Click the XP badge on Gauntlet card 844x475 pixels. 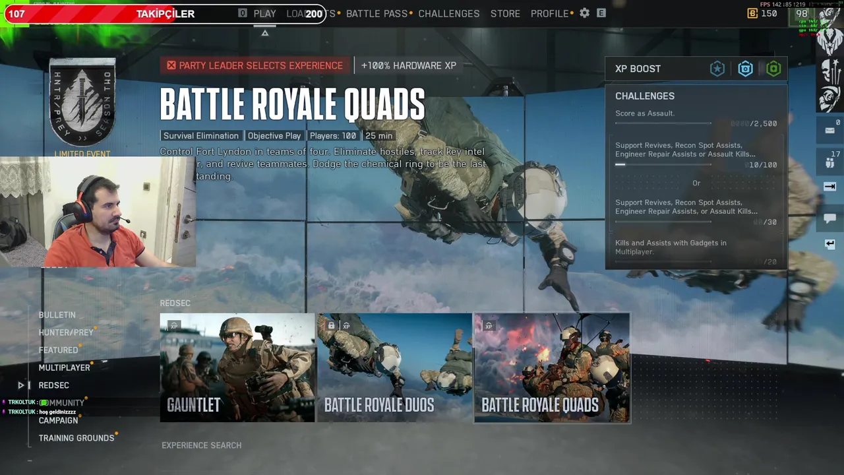pyautogui.click(x=173, y=326)
